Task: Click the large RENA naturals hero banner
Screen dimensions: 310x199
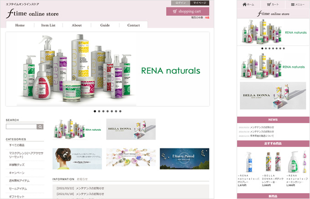Action: 108,69
